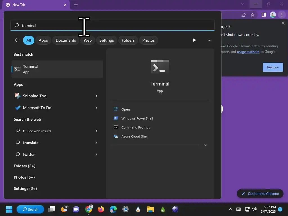Bookmark this tab with star icon
Screen dimensions: 288x216
253,15
